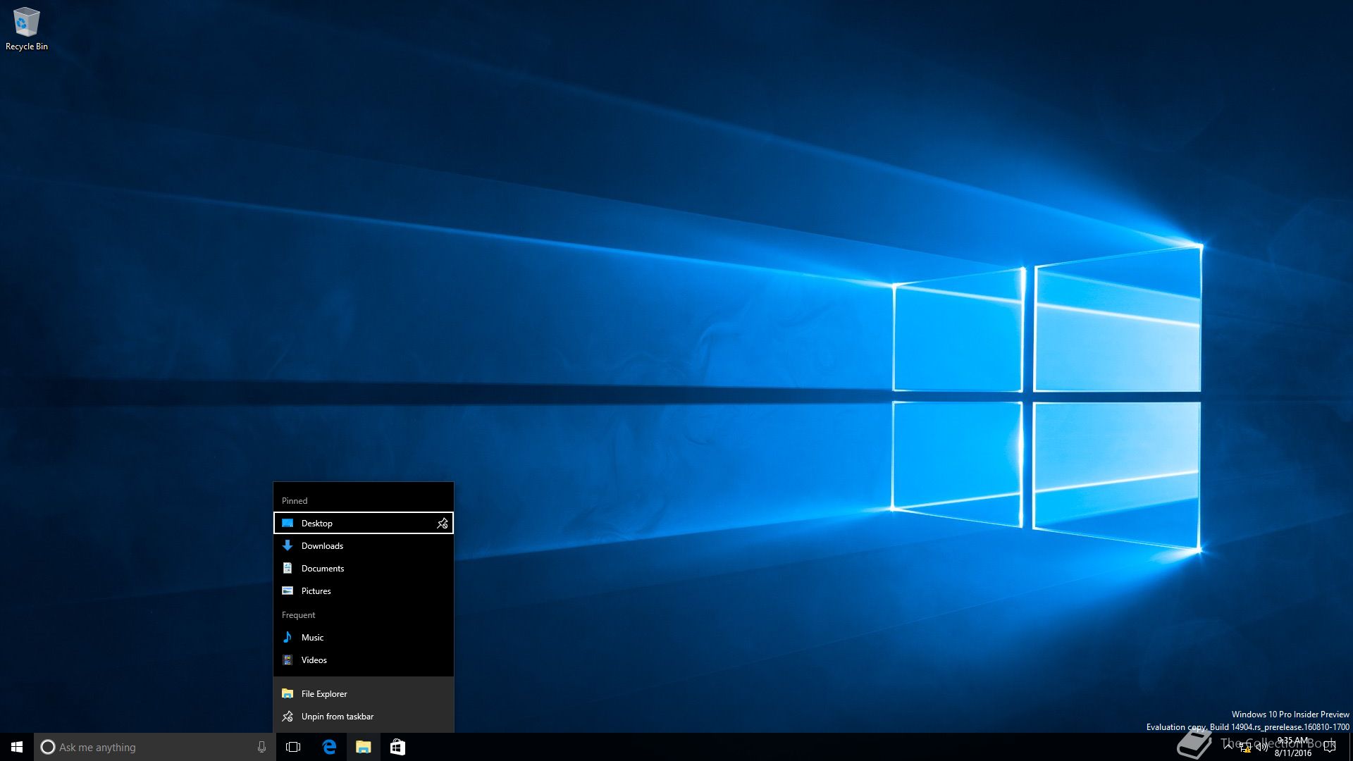Viewport: 1353px width, 761px height.
Task: Click the Cortana circle icon
Action: tap(48, 747)
